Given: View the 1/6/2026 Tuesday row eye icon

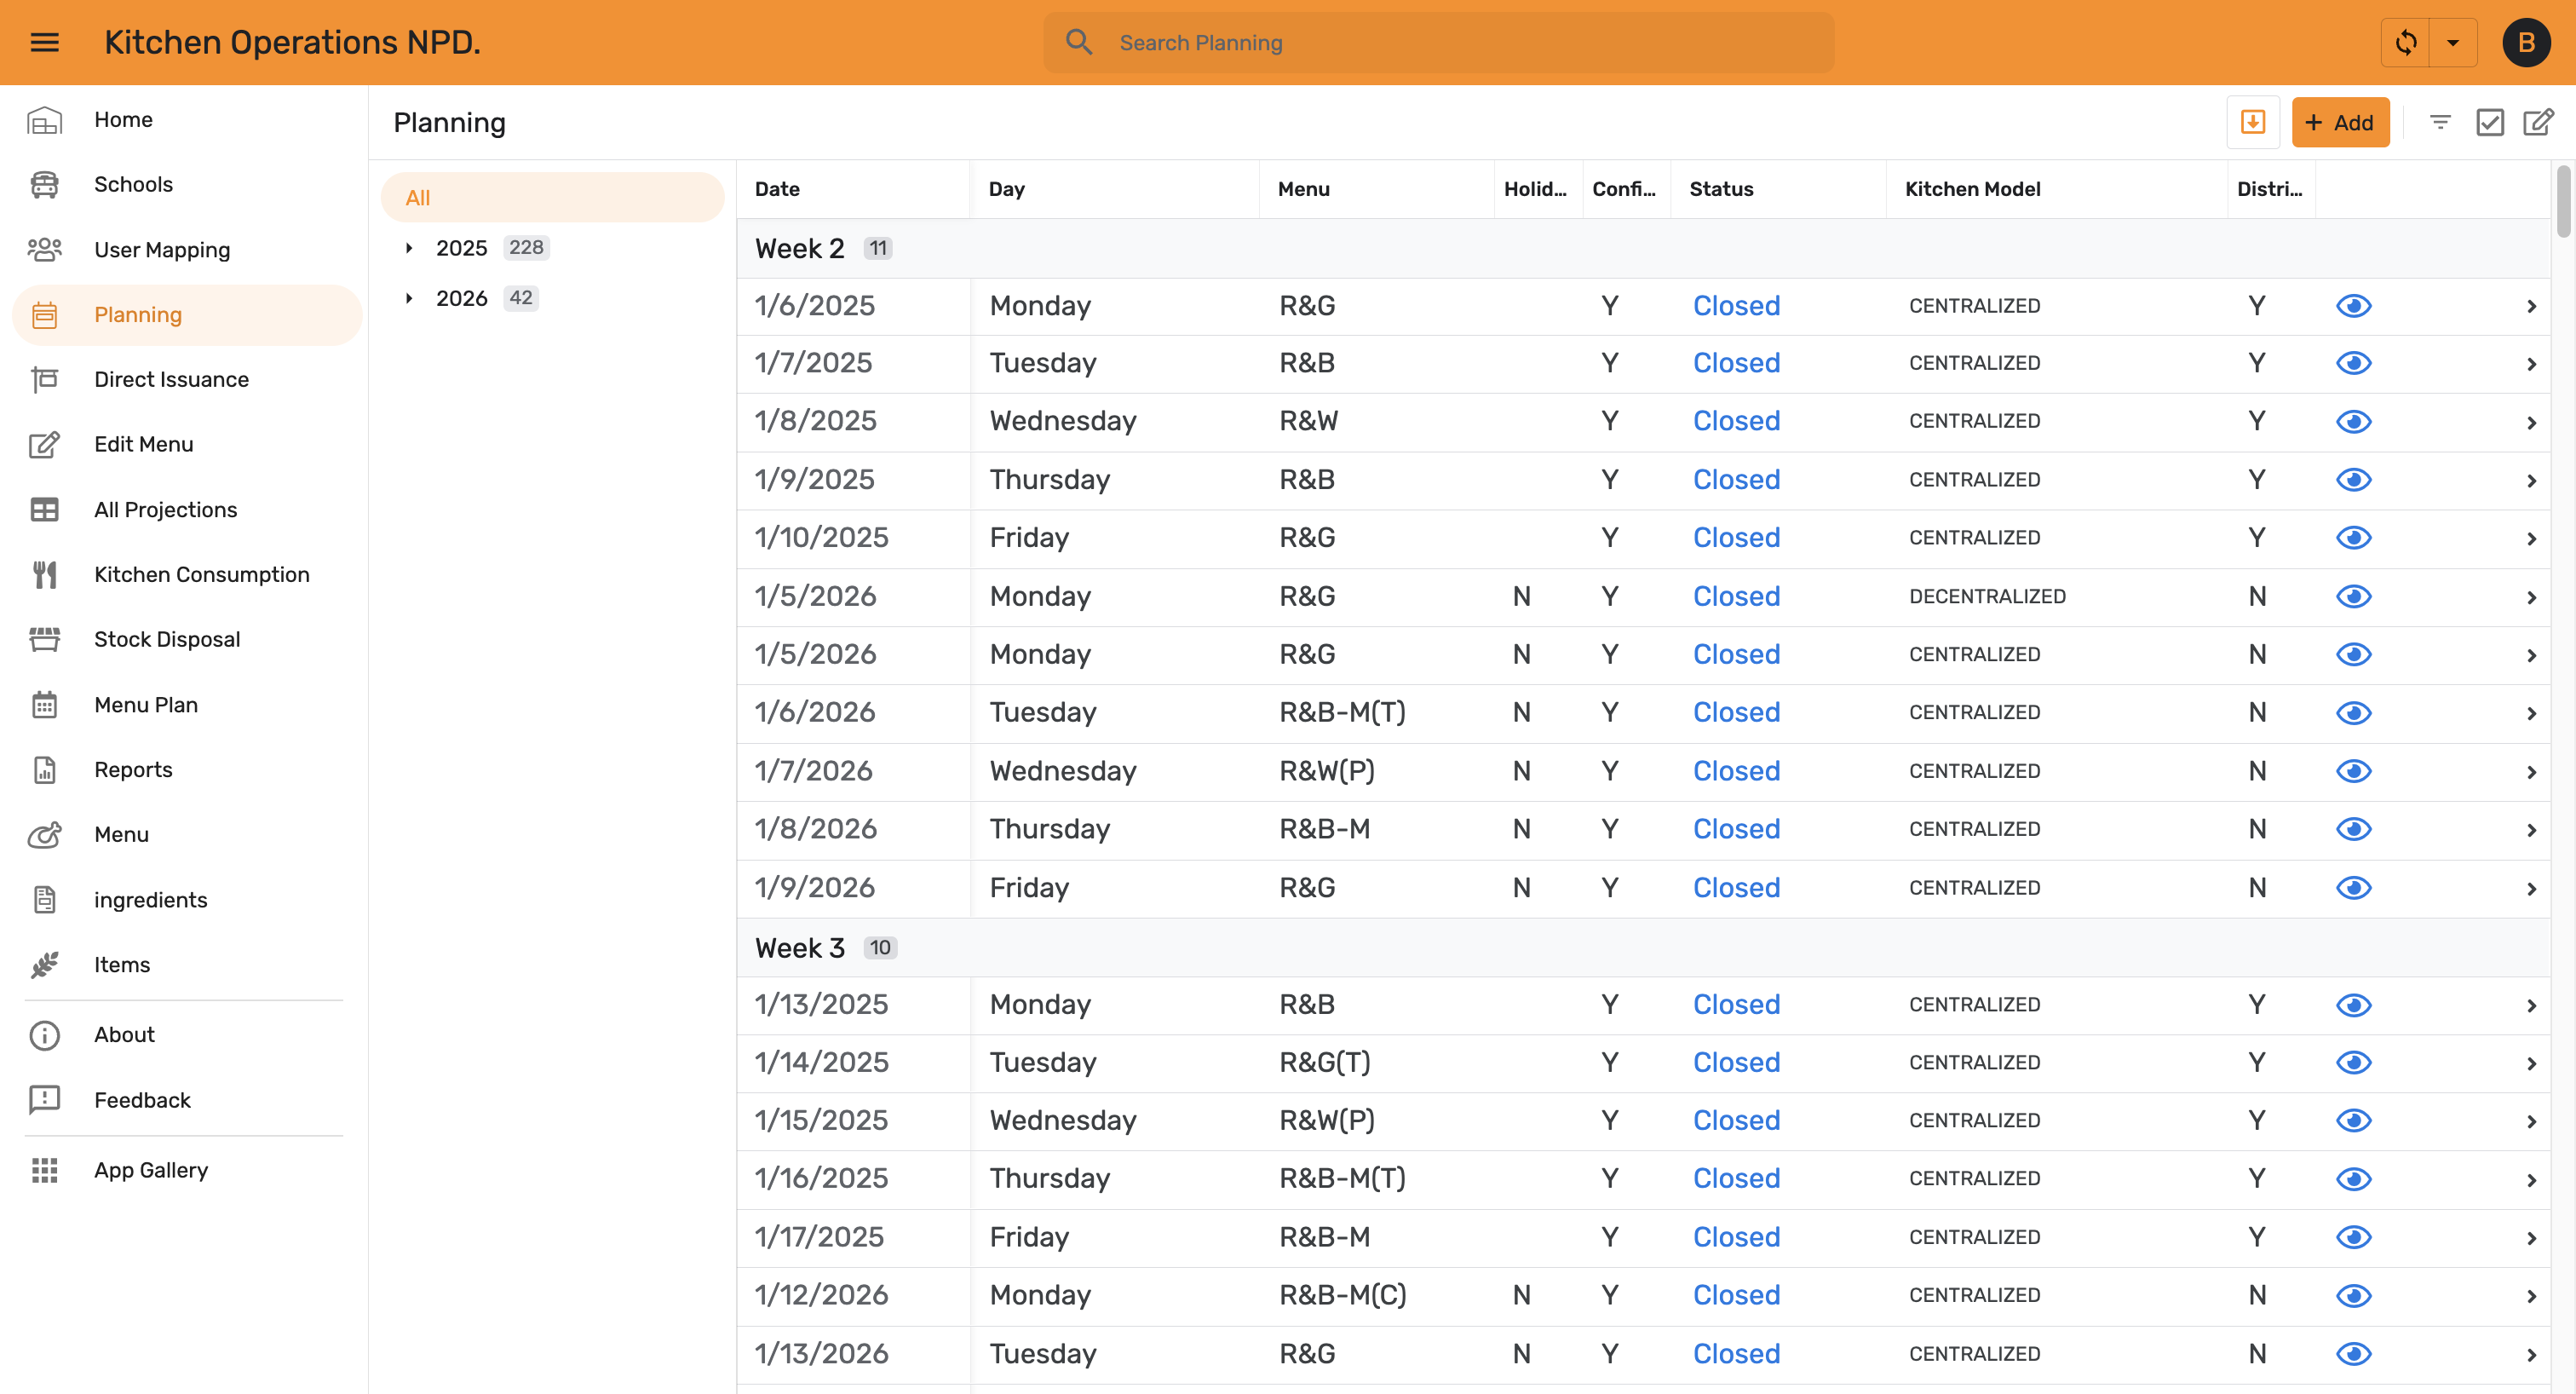Looking at the screenshot, I should coord(2353,713).
